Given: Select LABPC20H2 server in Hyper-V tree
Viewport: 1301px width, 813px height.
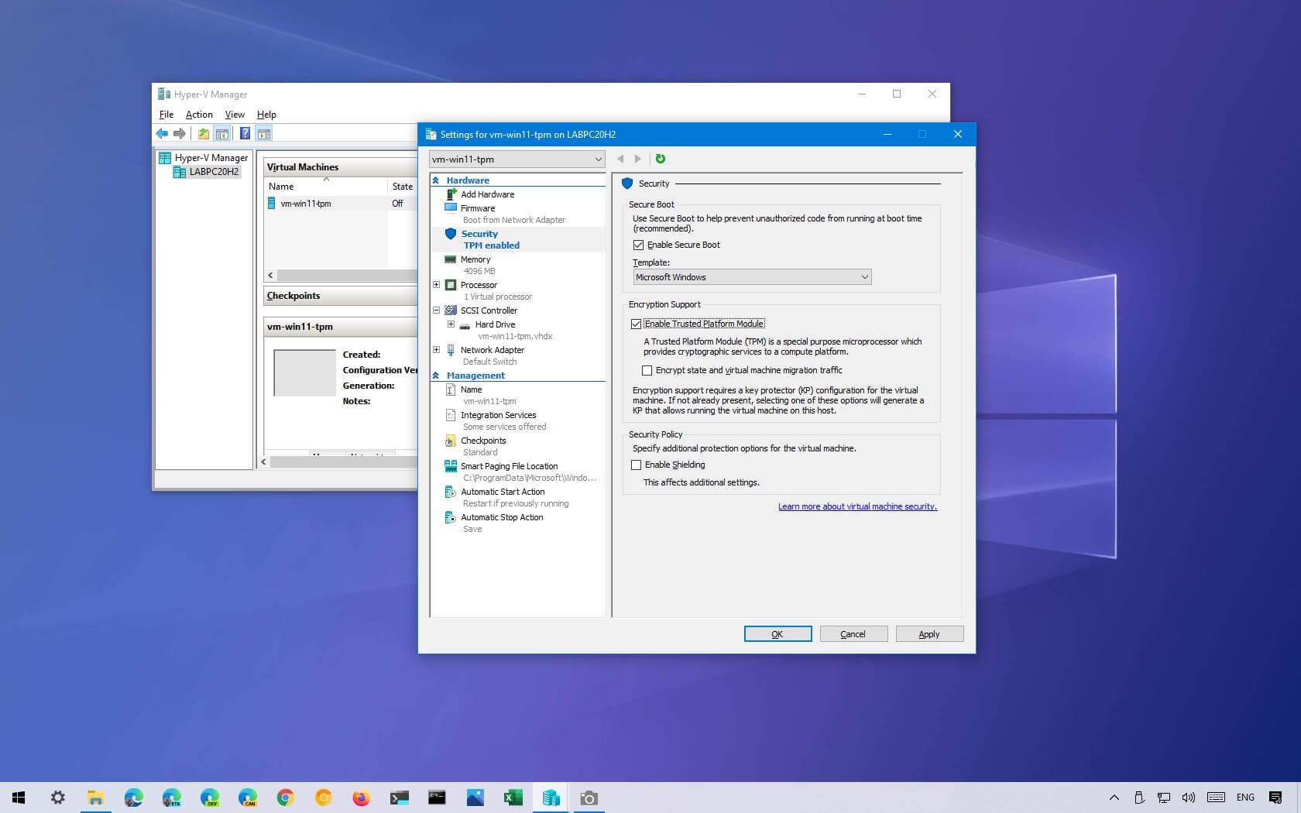Looking at the screenshot, I should [x=214, y=172].
